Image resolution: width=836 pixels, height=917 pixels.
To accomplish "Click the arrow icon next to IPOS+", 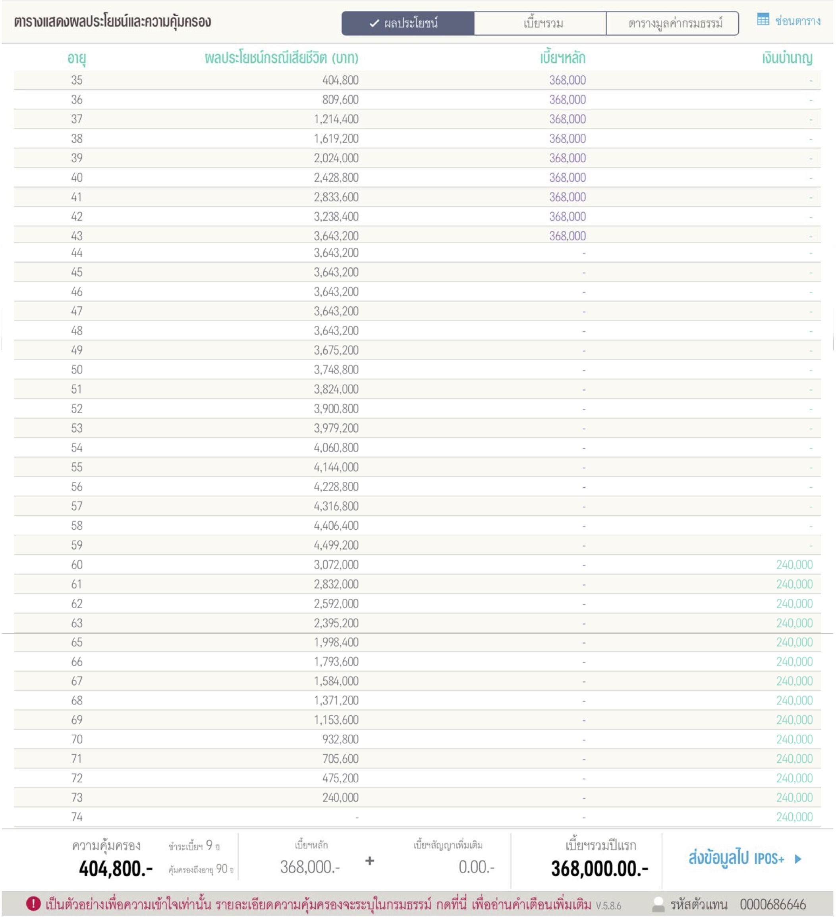I will pos(798,859).
